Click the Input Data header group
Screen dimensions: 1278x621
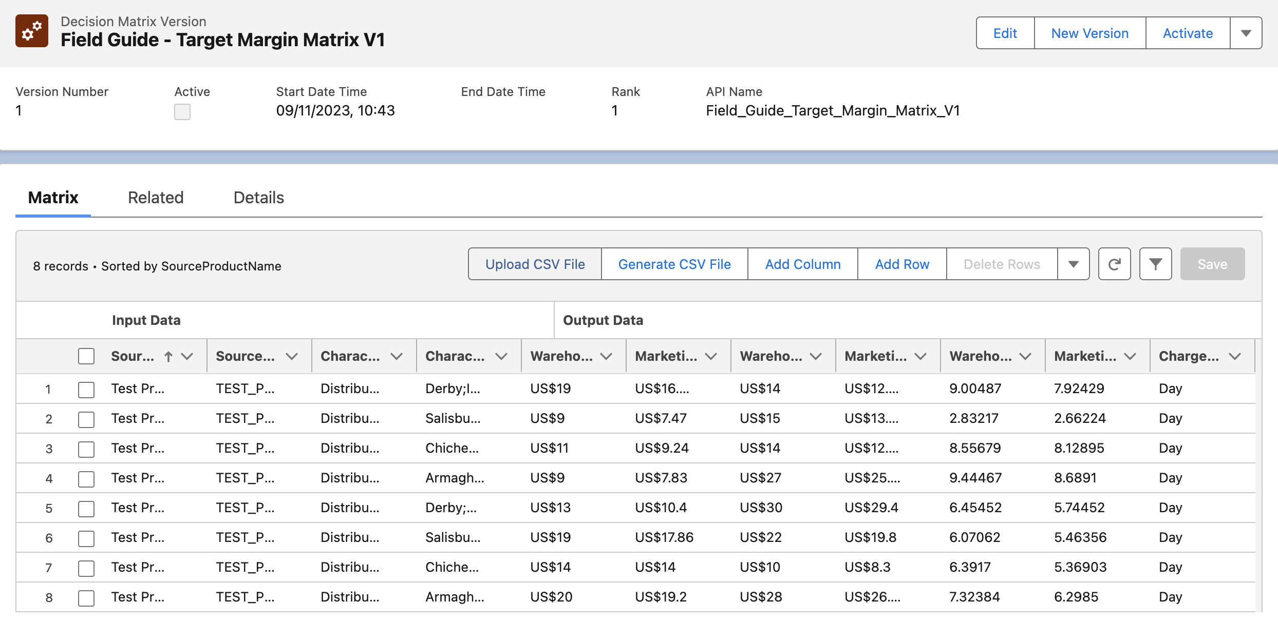(146, 320)
